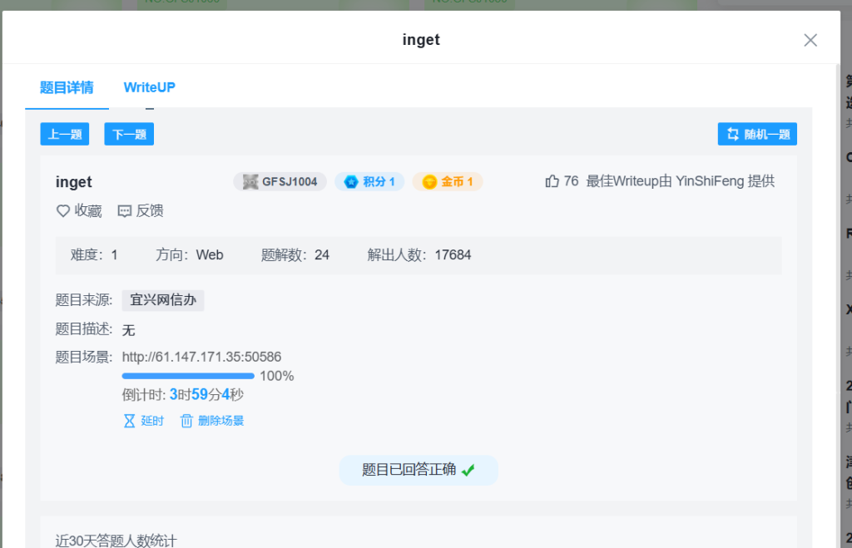
Task: Click the 宜兴网信办 source tag
Action: pos(163,300)
